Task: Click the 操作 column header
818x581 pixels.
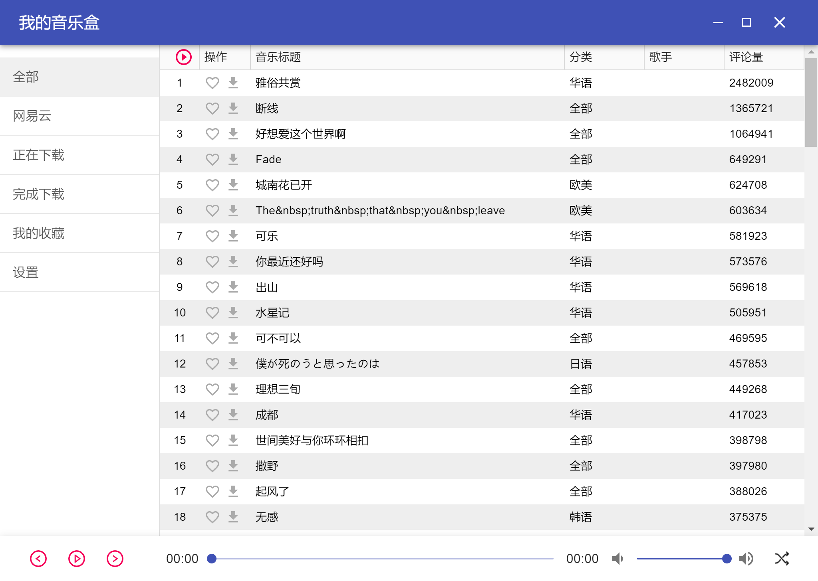Action: (225, 57)
